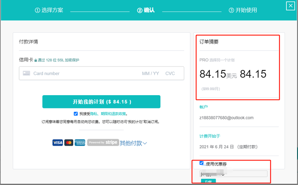This screenshot has height=185, width=298.
Task: Go to step 1 选择方案
Action: click(x=49, y=10)
